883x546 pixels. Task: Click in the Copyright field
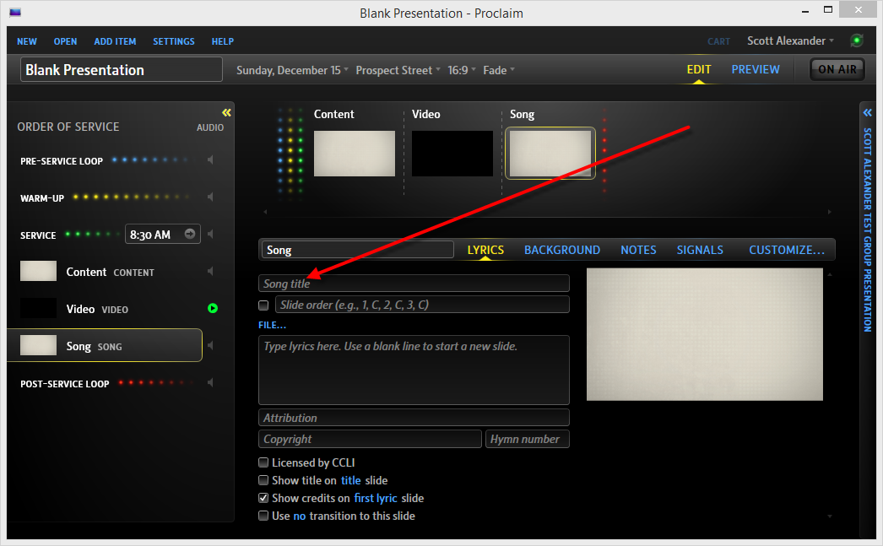coord(370,439)
